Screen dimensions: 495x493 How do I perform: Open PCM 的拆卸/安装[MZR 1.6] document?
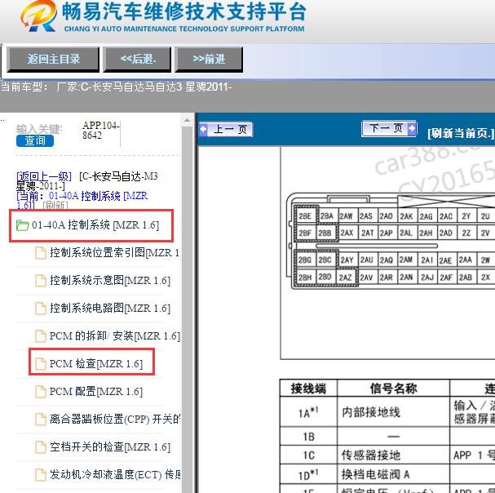point(115,335)
